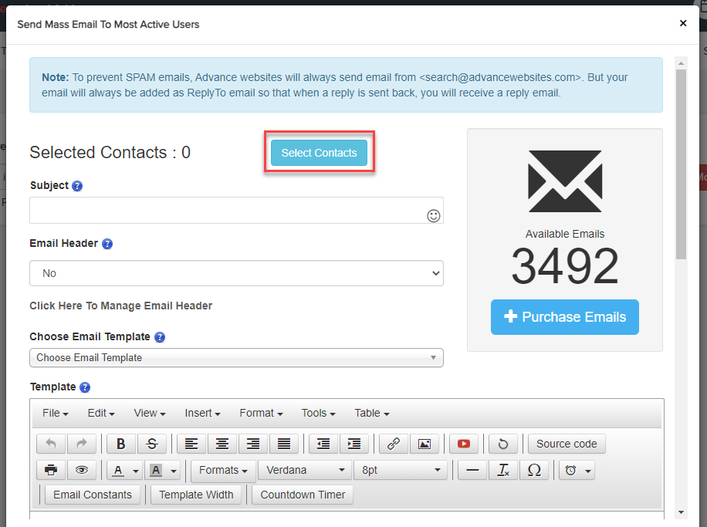The image size is (707, 527).
Task: Click the insert link icon
Action: [x=394, y=444]
